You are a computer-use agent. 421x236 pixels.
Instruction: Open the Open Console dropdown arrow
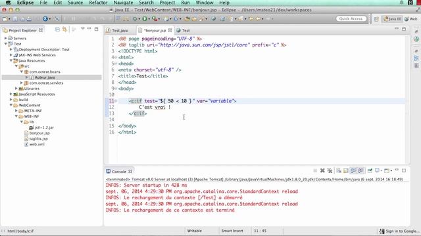(x=391, y=170)
